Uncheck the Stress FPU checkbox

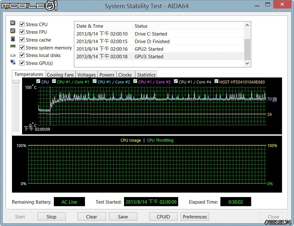pyautogui.click(x=22, y=32)
